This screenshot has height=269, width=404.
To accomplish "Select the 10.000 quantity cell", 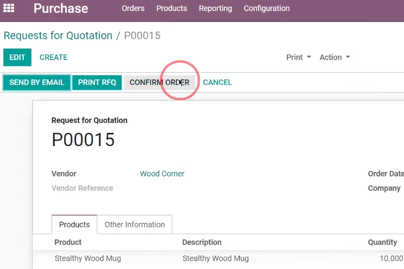I will [391, 259].
